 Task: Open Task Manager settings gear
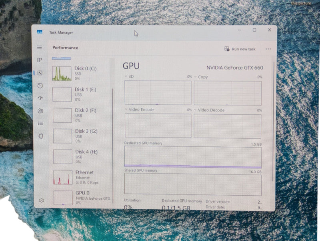tap(42, 200)
